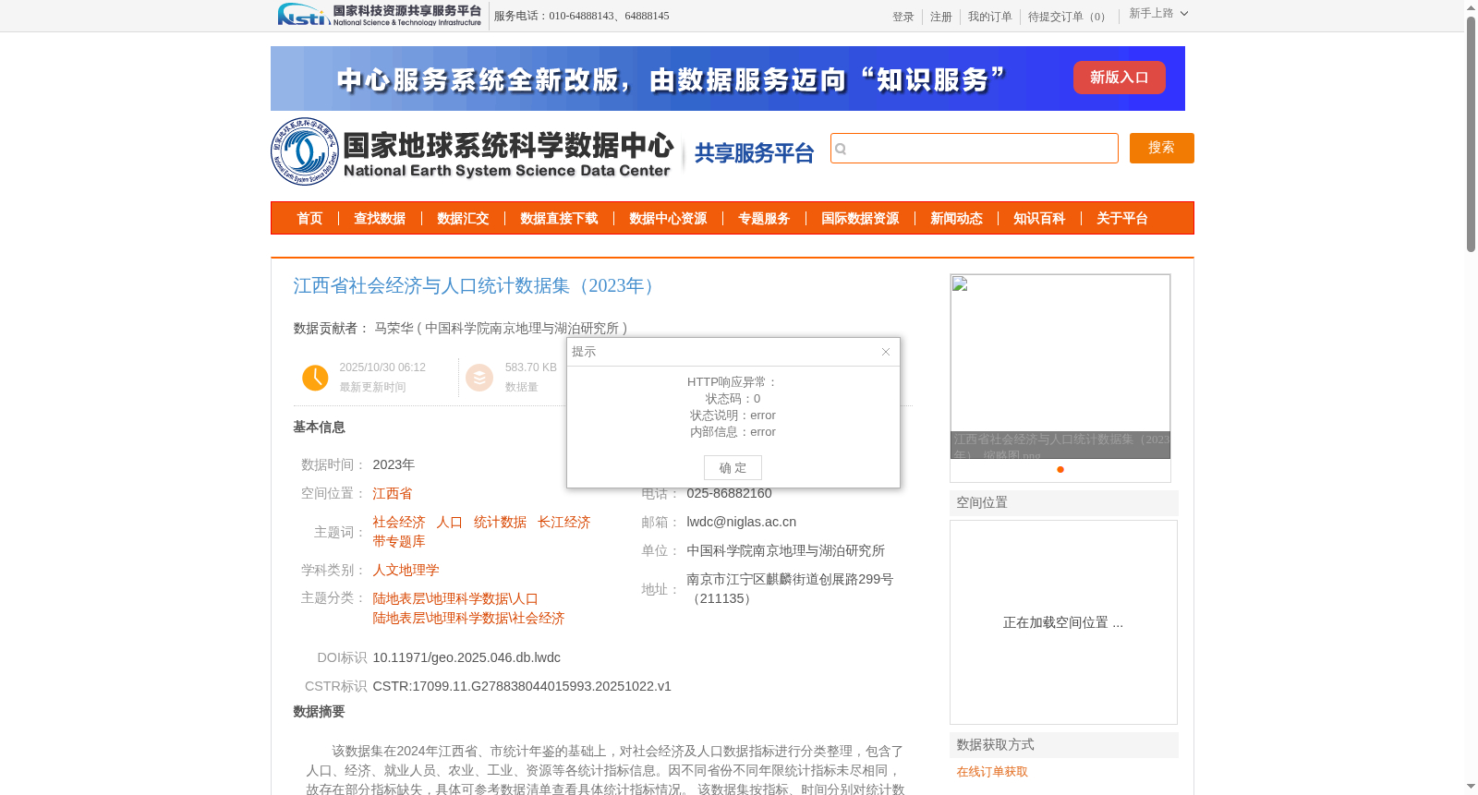The width and height of the screenshot is (1478, 795).
Task: Click the 江西省 spatial location link
Action: [x=393, y=494]
